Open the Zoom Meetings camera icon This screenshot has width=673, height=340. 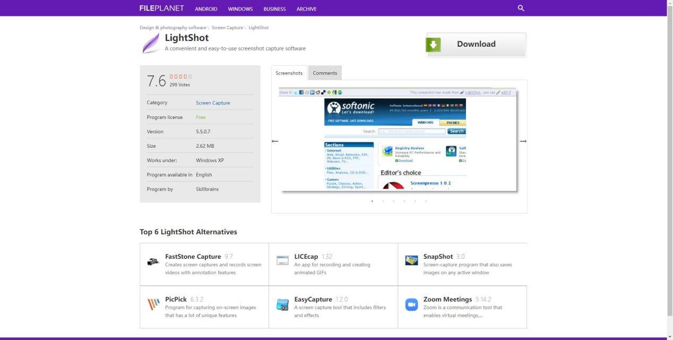(411, 304)
